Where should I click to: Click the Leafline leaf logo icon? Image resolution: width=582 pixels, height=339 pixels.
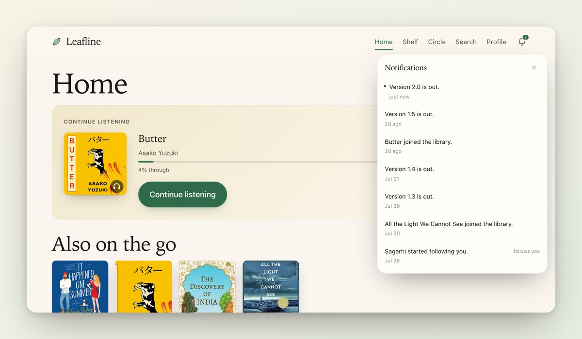(x=57, y=42)
